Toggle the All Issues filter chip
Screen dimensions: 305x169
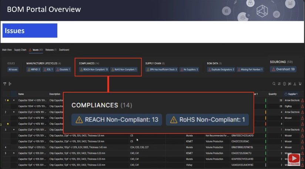pyautogui.click(x=13, y=69)
